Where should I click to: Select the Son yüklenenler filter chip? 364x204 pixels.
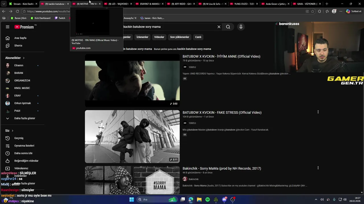pos(179,37)
